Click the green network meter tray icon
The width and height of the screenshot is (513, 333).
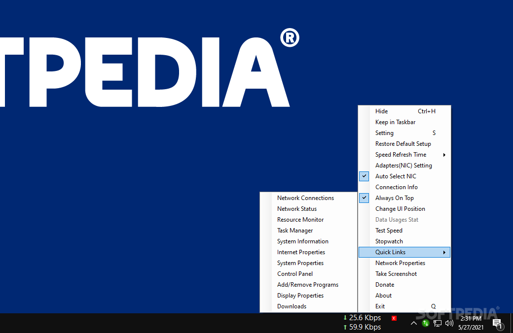pyautogui.click(x=425, y=323)
